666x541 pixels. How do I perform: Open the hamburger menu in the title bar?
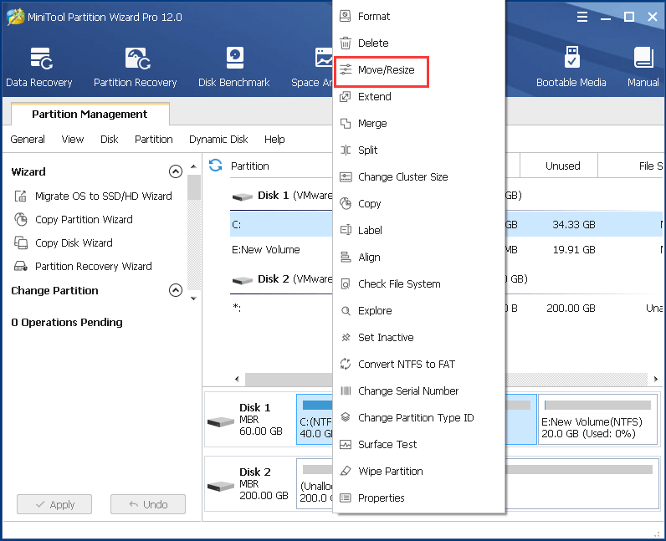point(582,17)
